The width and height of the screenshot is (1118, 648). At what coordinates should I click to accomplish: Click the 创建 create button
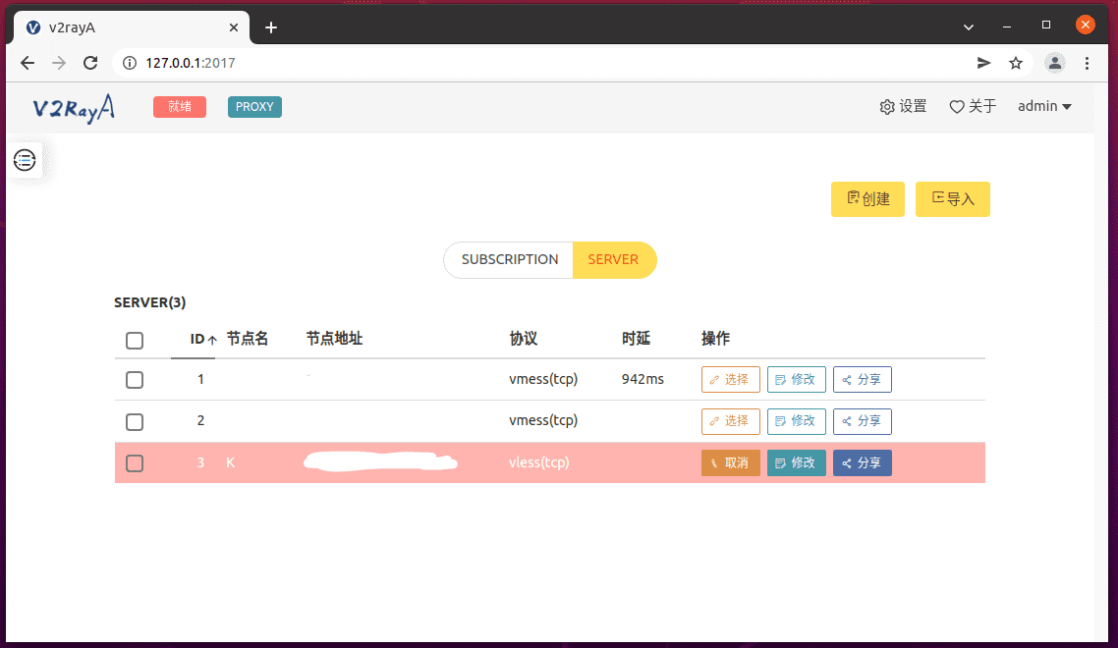point(867,199)
